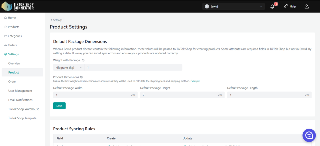320x146 pixels.
Task: Click the Save button
Action: click(x=59, y=106)
